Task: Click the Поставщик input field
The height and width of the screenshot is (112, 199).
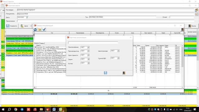Action: pos(106,10)
